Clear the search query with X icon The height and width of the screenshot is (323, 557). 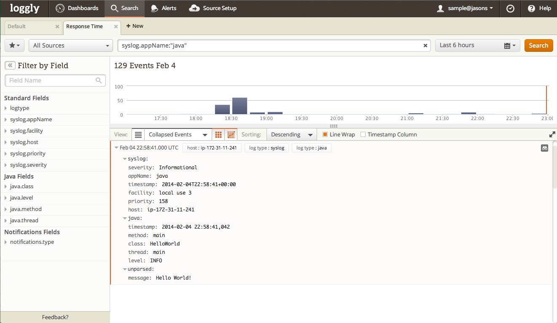[425, 45]
